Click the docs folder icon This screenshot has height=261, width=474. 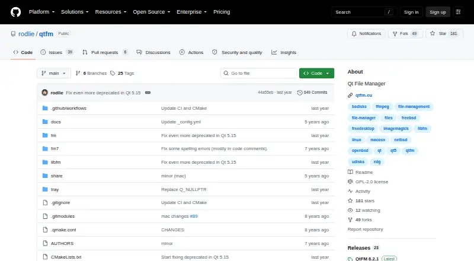(45, 122)
